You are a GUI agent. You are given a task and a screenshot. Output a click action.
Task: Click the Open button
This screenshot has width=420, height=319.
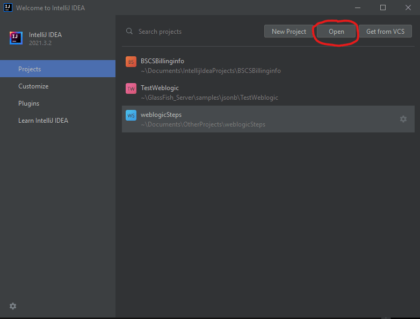[x=336, y=32]
